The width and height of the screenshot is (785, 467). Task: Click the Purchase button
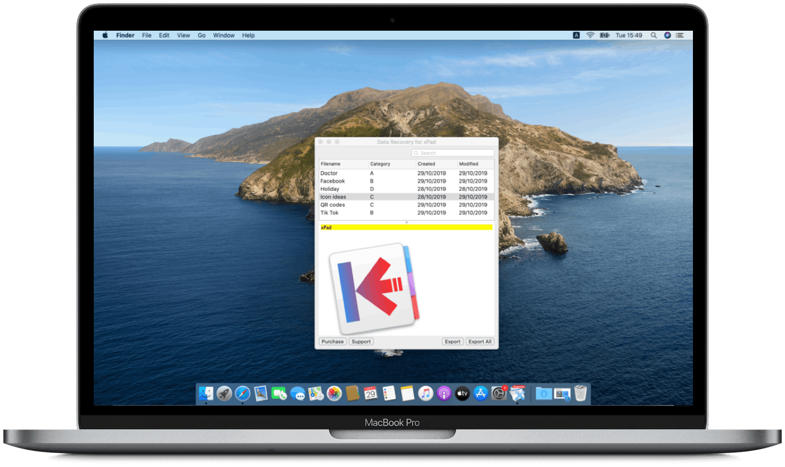[x=333, y=341]
